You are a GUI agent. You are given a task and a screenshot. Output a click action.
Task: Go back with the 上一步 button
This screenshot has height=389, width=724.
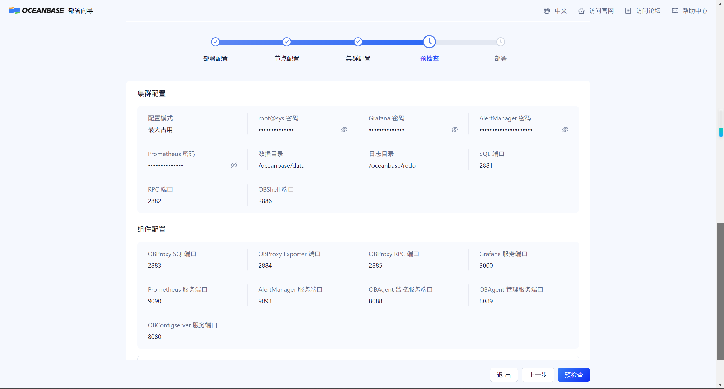click(538, 375)
